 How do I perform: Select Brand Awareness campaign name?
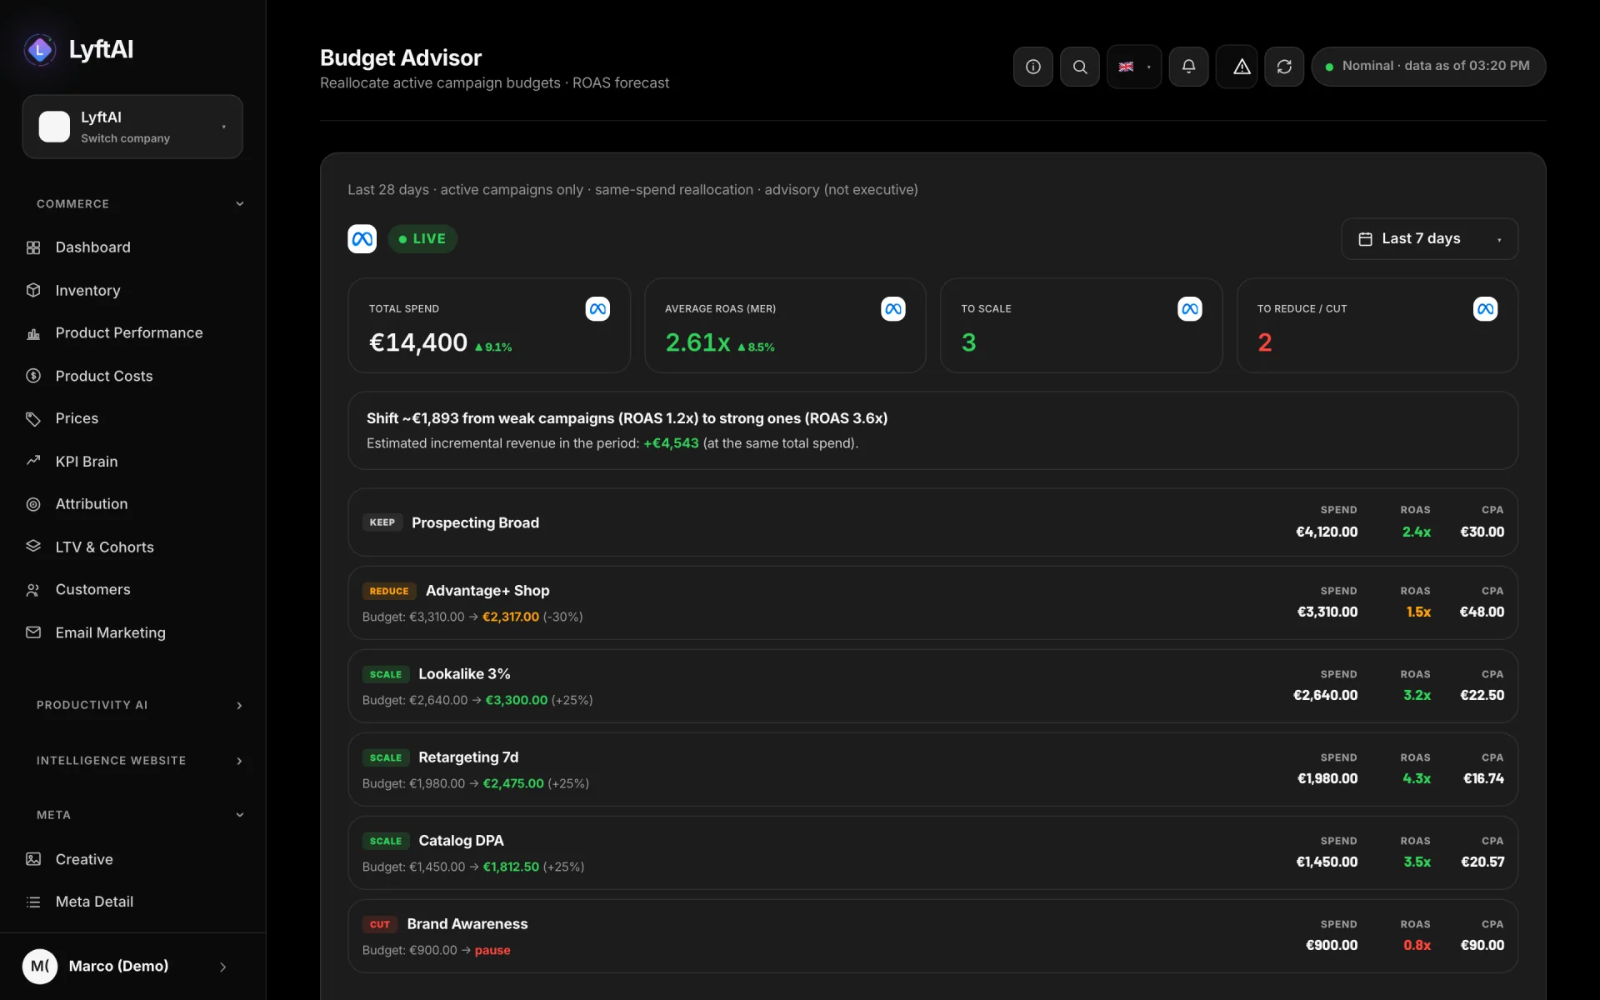click(467, 924)
